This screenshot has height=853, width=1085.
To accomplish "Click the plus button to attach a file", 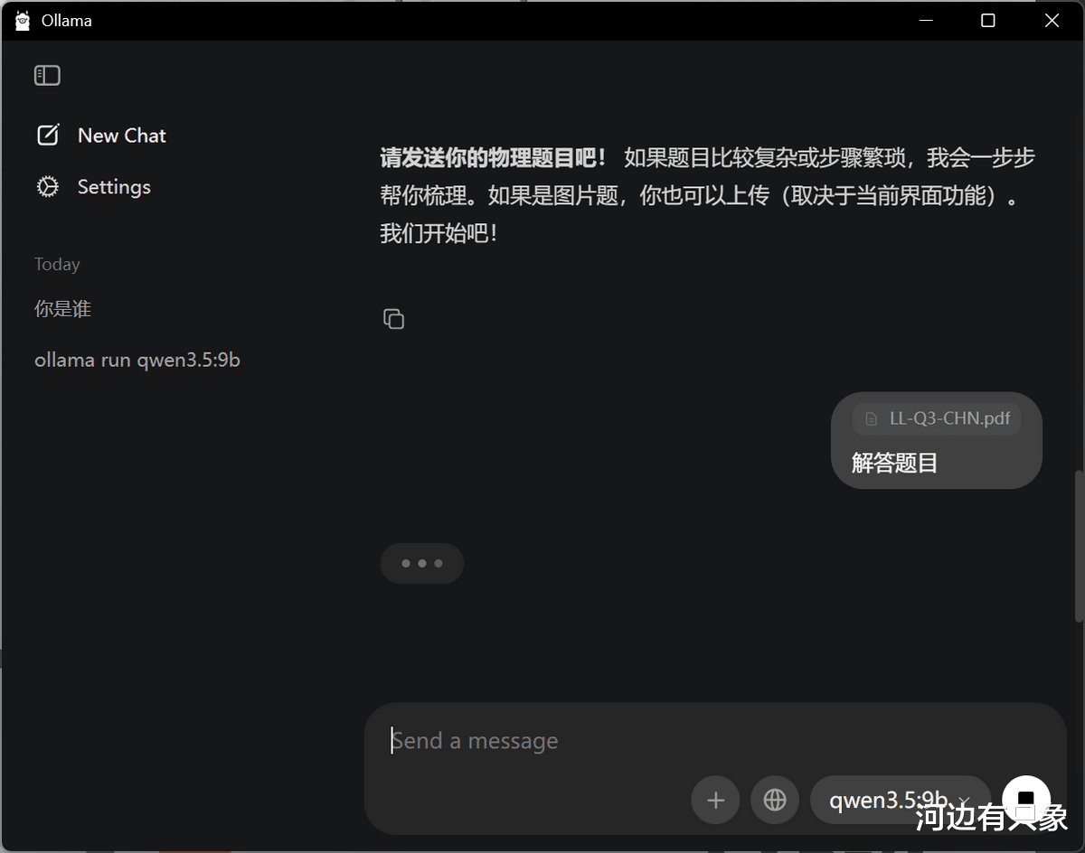I will coord(715,800).
